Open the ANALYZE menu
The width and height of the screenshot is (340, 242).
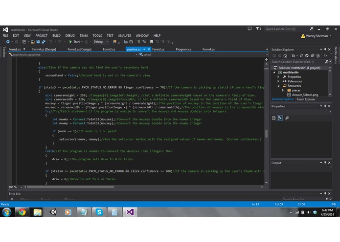click(124, 36)
